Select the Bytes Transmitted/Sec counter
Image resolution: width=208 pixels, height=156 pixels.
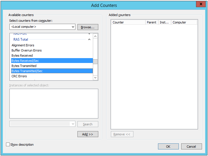(x=52, y=71)
